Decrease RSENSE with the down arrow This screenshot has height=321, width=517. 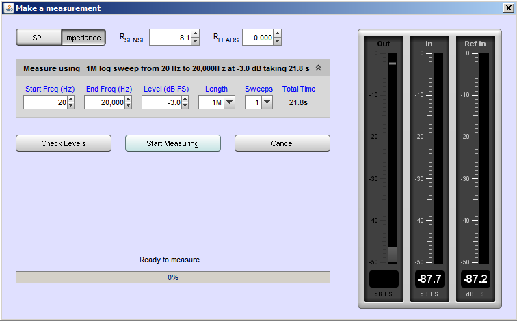195,42
